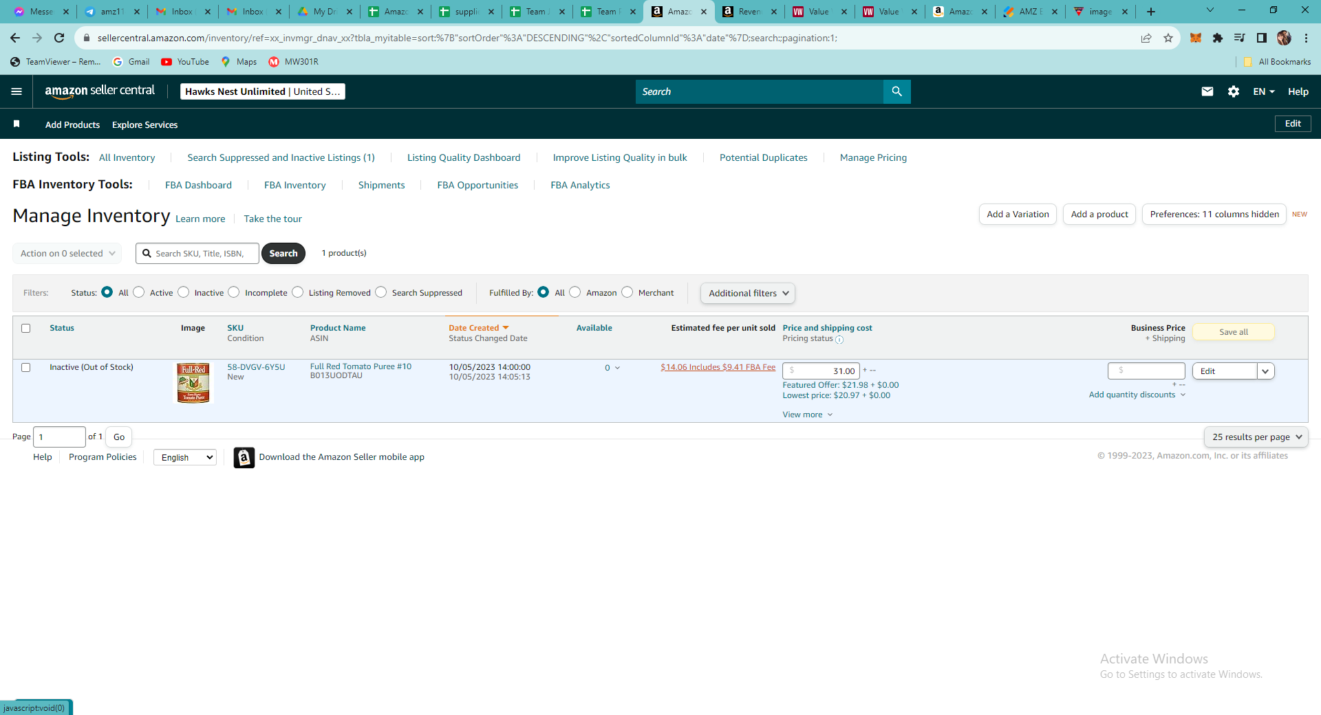This screenshot has height=715, width=1321.
Task: Open Search Suppressed and Inactive Listings
Action: tap(281, 157)
